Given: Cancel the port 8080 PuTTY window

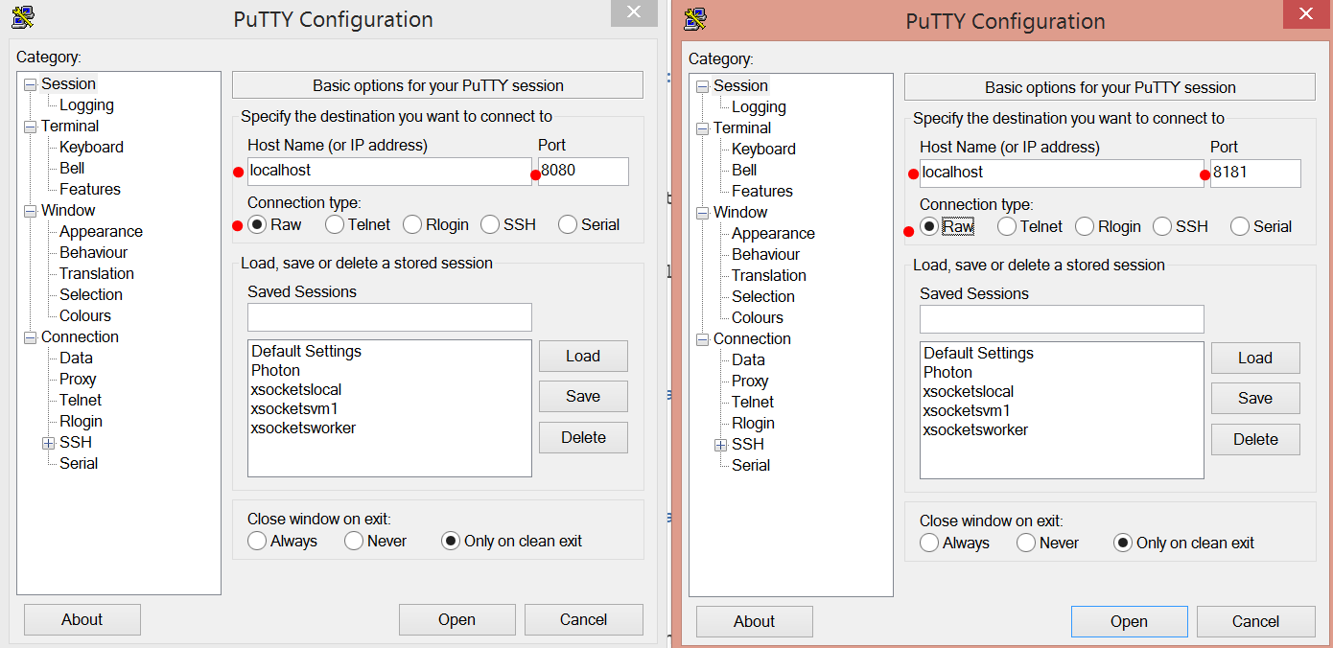Looking at the screenshot, I should (584, 619).
